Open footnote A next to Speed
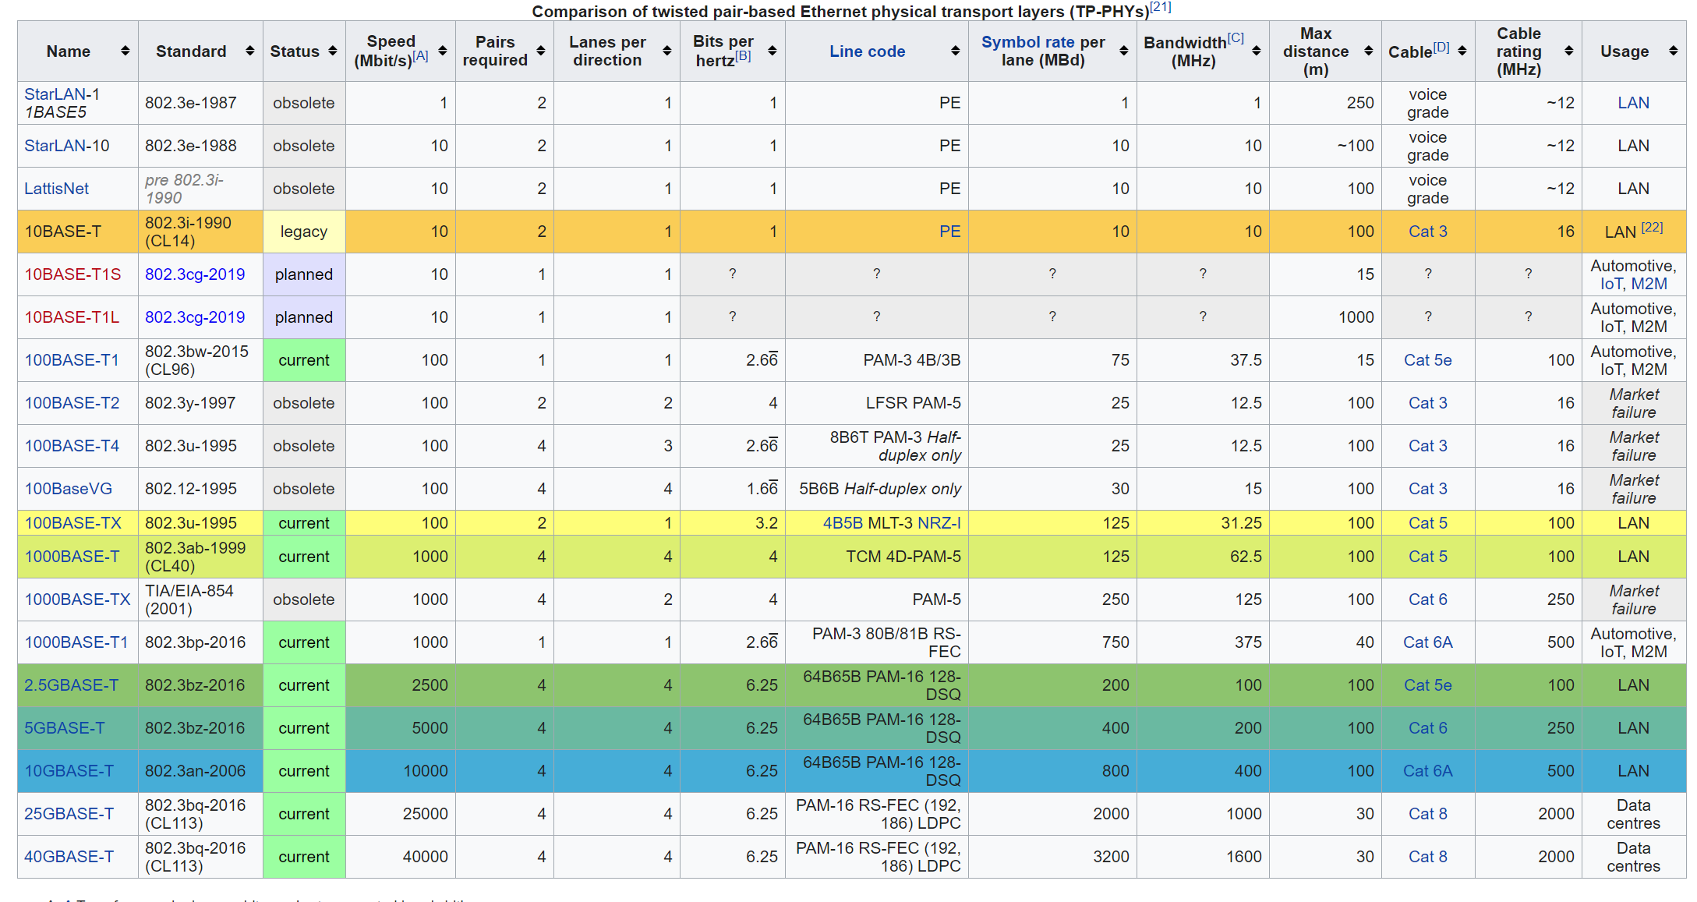1697x902 pixels. click(x=421, y=56)
